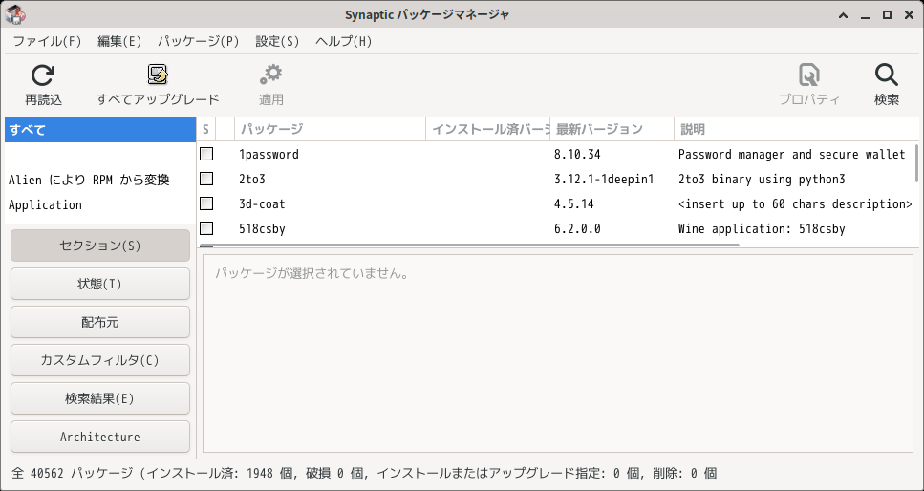Click the Architecture button
924x491 pixels.
coord(100,437)
